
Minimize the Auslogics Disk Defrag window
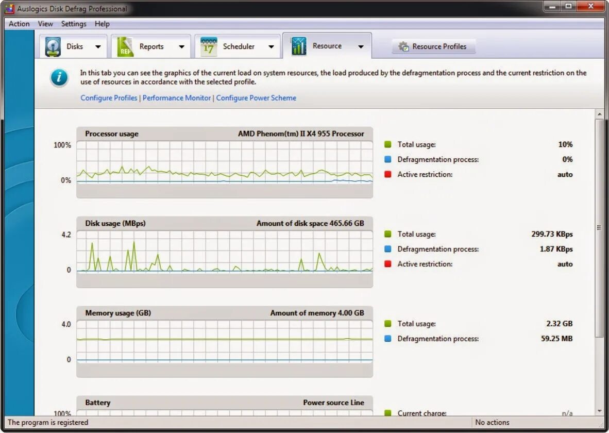pos(552,6)
